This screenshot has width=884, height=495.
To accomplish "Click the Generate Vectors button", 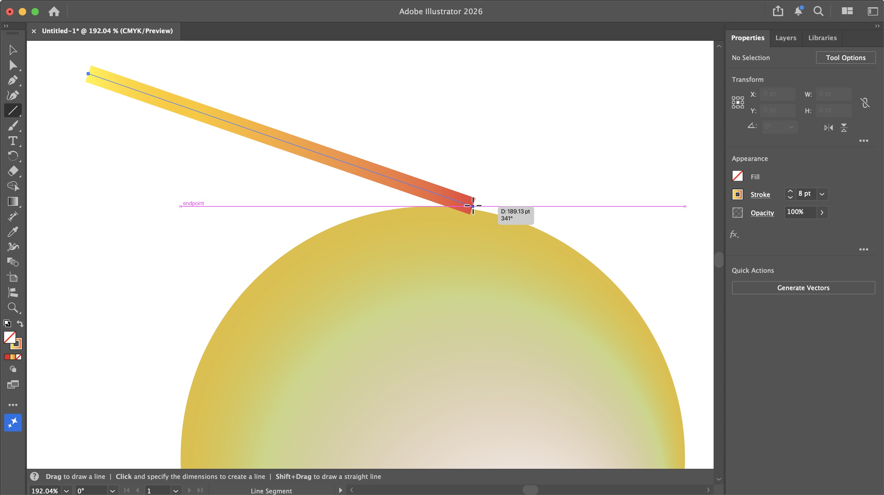I will (x=803, y=288).
